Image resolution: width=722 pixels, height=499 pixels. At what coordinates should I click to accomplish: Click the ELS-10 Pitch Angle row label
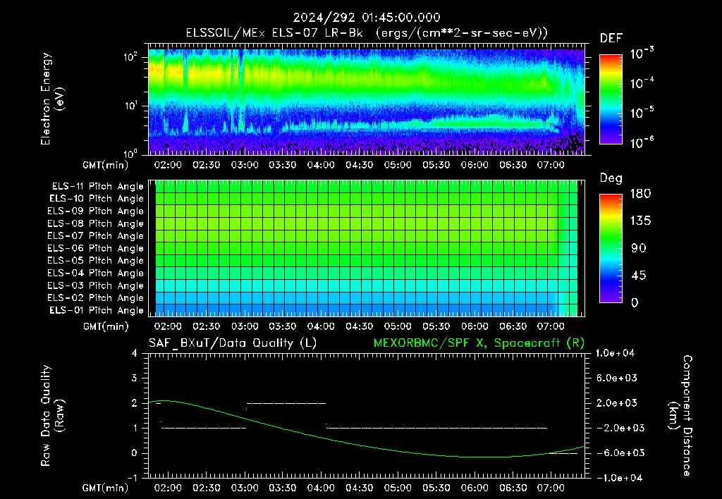pyautogui.click(x=96, y=199)
